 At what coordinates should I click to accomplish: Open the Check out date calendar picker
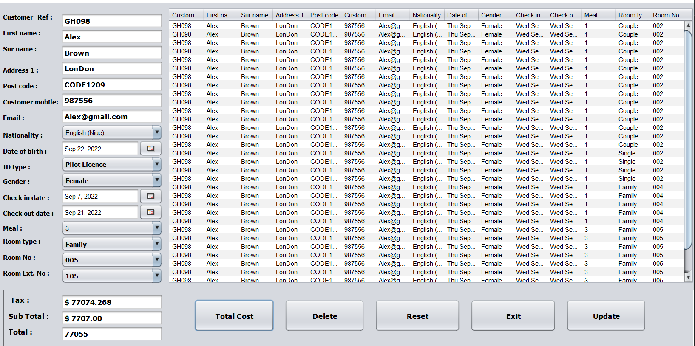coord(150,212)
